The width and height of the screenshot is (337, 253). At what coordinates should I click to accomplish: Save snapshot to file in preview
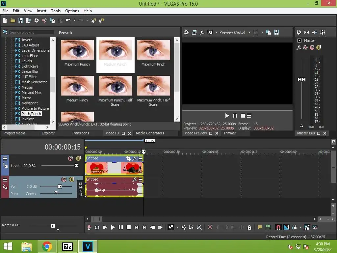(276, 32)
